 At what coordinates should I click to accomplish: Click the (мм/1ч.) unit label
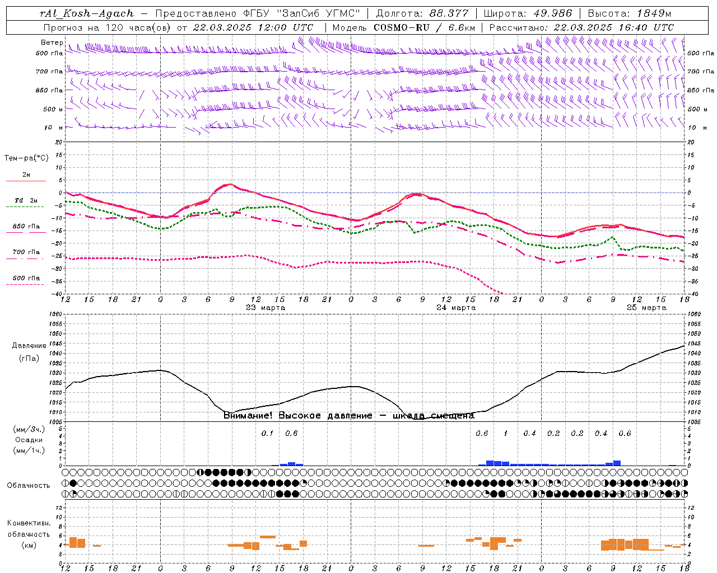[29, 450]
